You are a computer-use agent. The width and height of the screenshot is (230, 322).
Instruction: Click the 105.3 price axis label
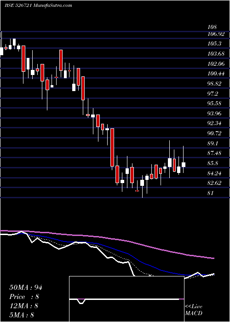[x=214, y=44]
